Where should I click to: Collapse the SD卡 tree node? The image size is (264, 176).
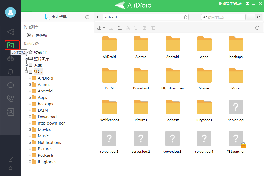click(x=27, y=72)
